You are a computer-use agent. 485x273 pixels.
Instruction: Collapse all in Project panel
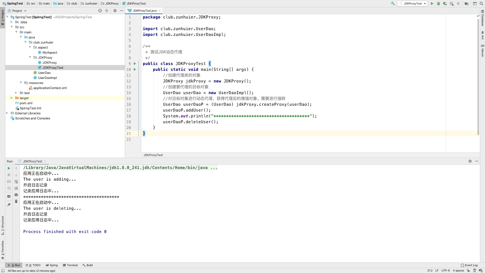click(107, 11)
